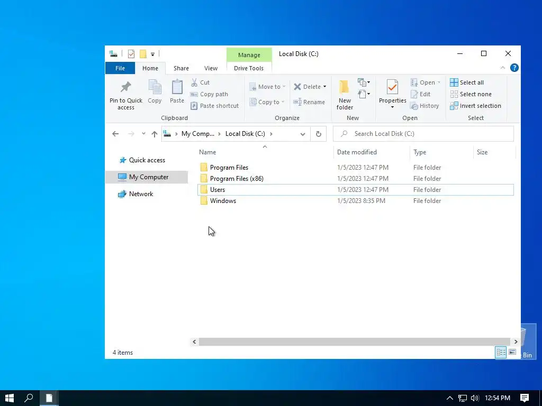Show hidden tray icons chevron
542x406 pixels.
coord(450,398)
